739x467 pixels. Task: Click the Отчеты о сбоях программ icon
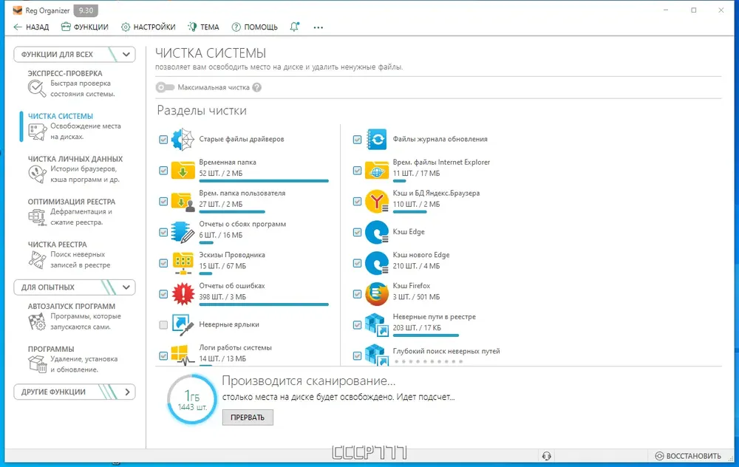point(183,232)
